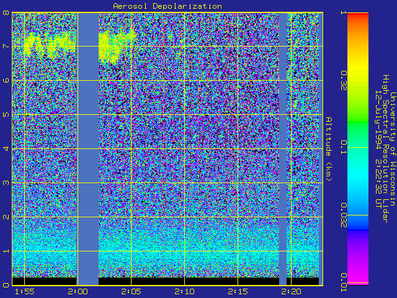
Task: Click the altitude axis label 6
Action: pos(6,80)
